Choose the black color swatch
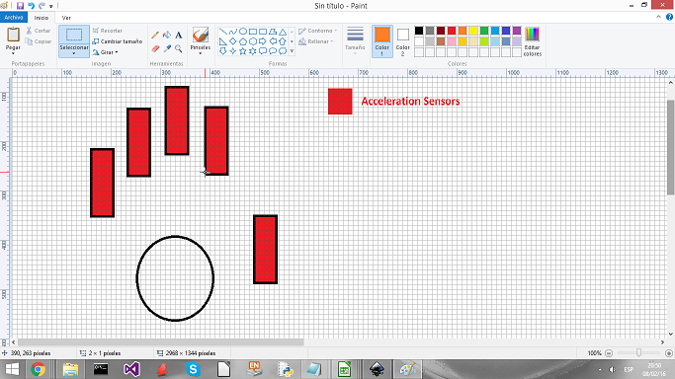The height and width of the screenshot is (379, 675). 419,31
